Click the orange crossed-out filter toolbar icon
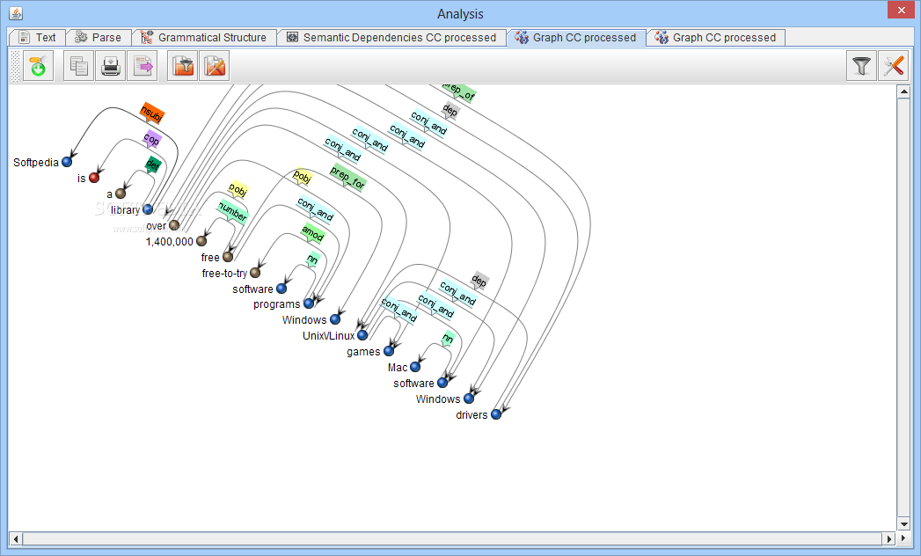The image size is (921, 556). (x=215, y=66)
